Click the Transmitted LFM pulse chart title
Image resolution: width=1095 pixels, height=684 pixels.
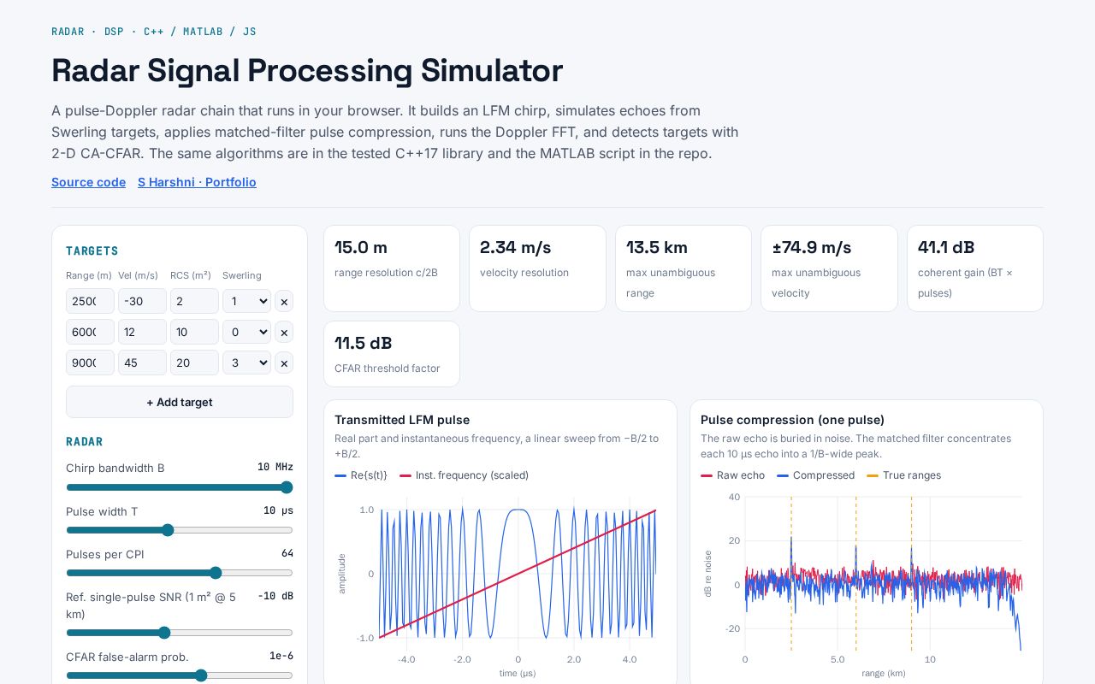[402, 420]
